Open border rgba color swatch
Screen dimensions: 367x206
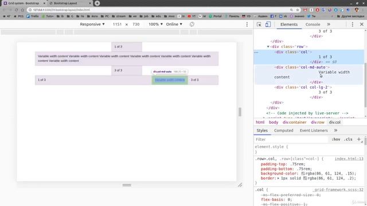point(305,178)
